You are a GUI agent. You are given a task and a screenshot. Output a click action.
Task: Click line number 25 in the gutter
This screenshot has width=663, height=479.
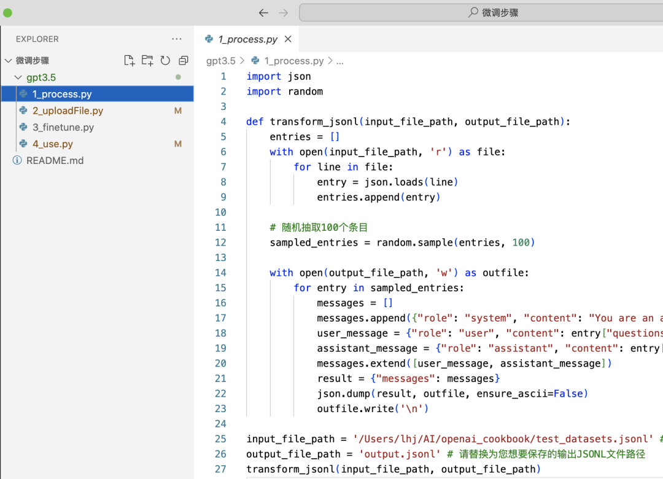(220, 439)
